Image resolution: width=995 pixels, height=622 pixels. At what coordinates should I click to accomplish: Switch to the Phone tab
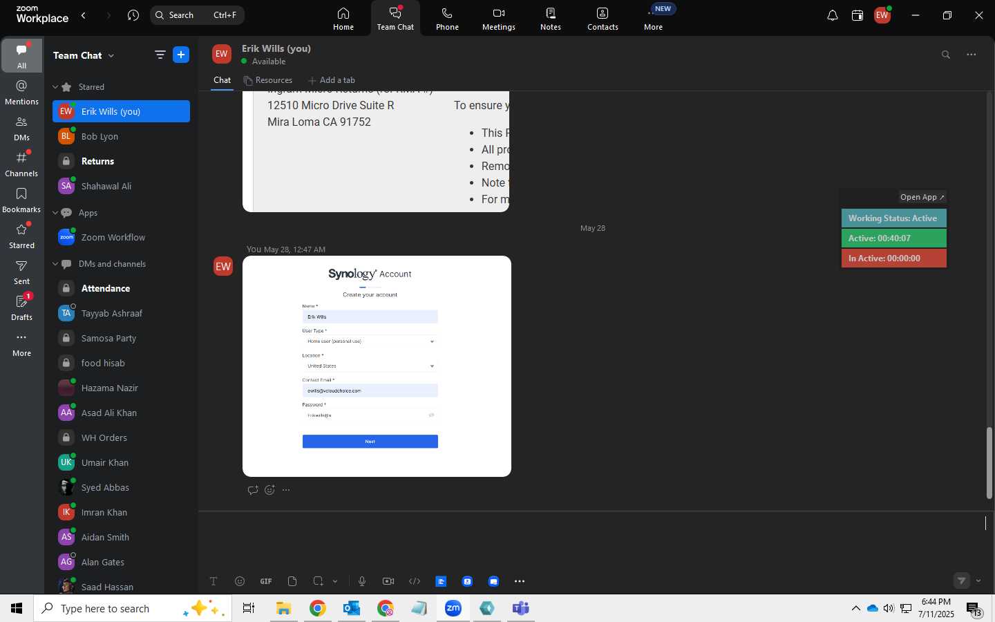[447, 19]
